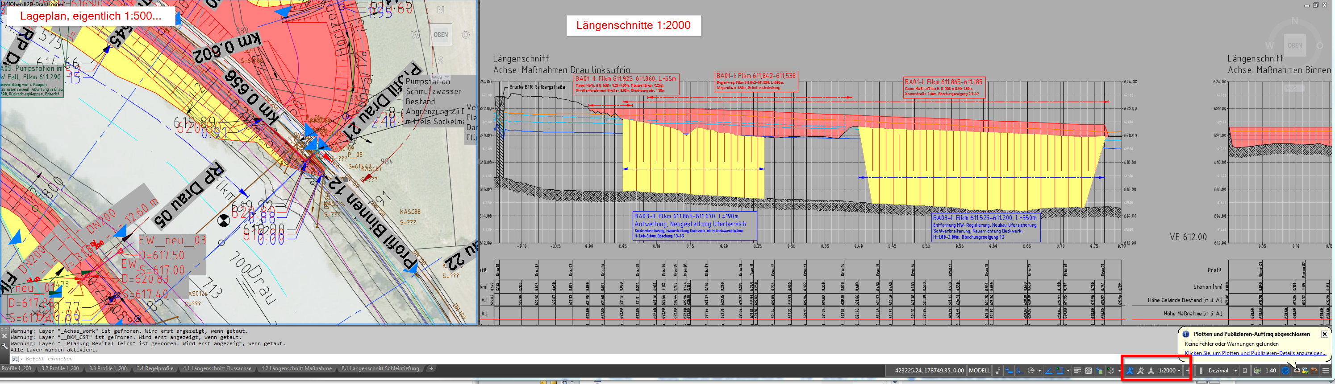Image resolution: width=1335 pixels, height=384 pixels.
Task: Click the tray icon with green checkmark
Action: pos(1305,371)
